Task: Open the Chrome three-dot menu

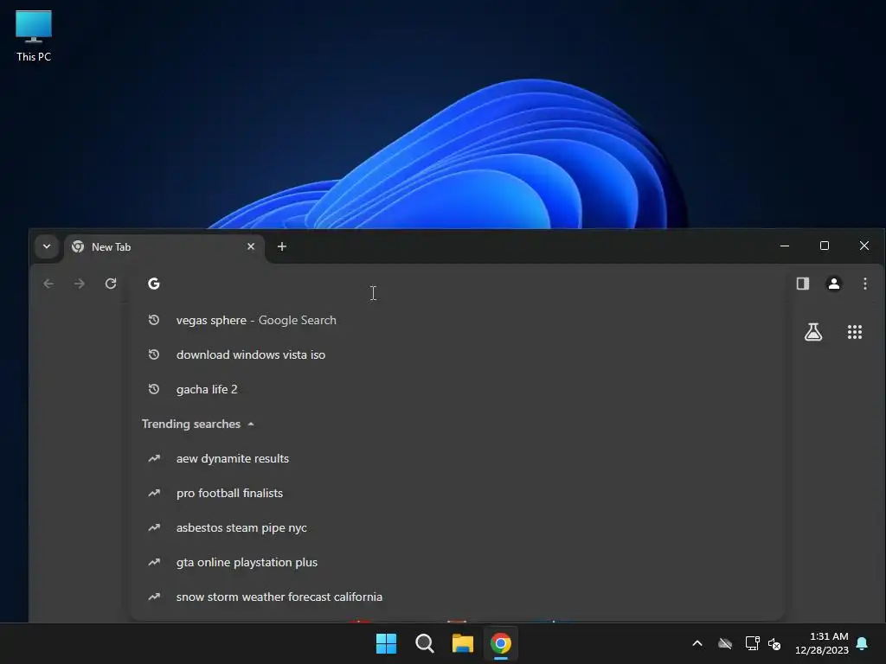Action: click(x=865, y=284)
